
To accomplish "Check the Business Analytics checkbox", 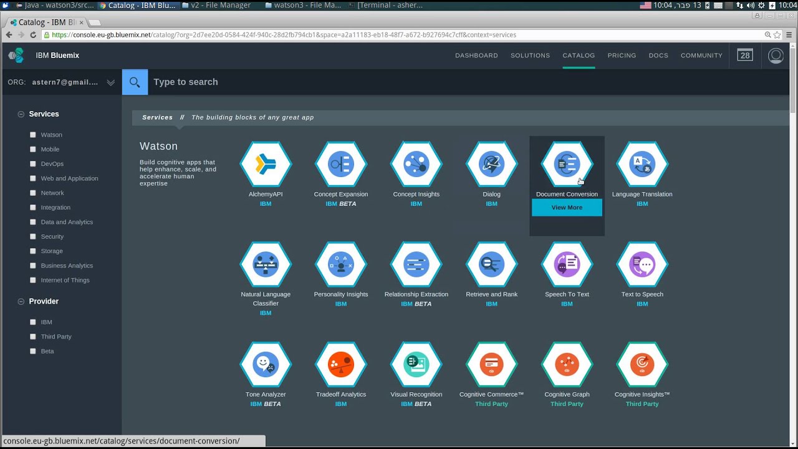I will (33, 266).
